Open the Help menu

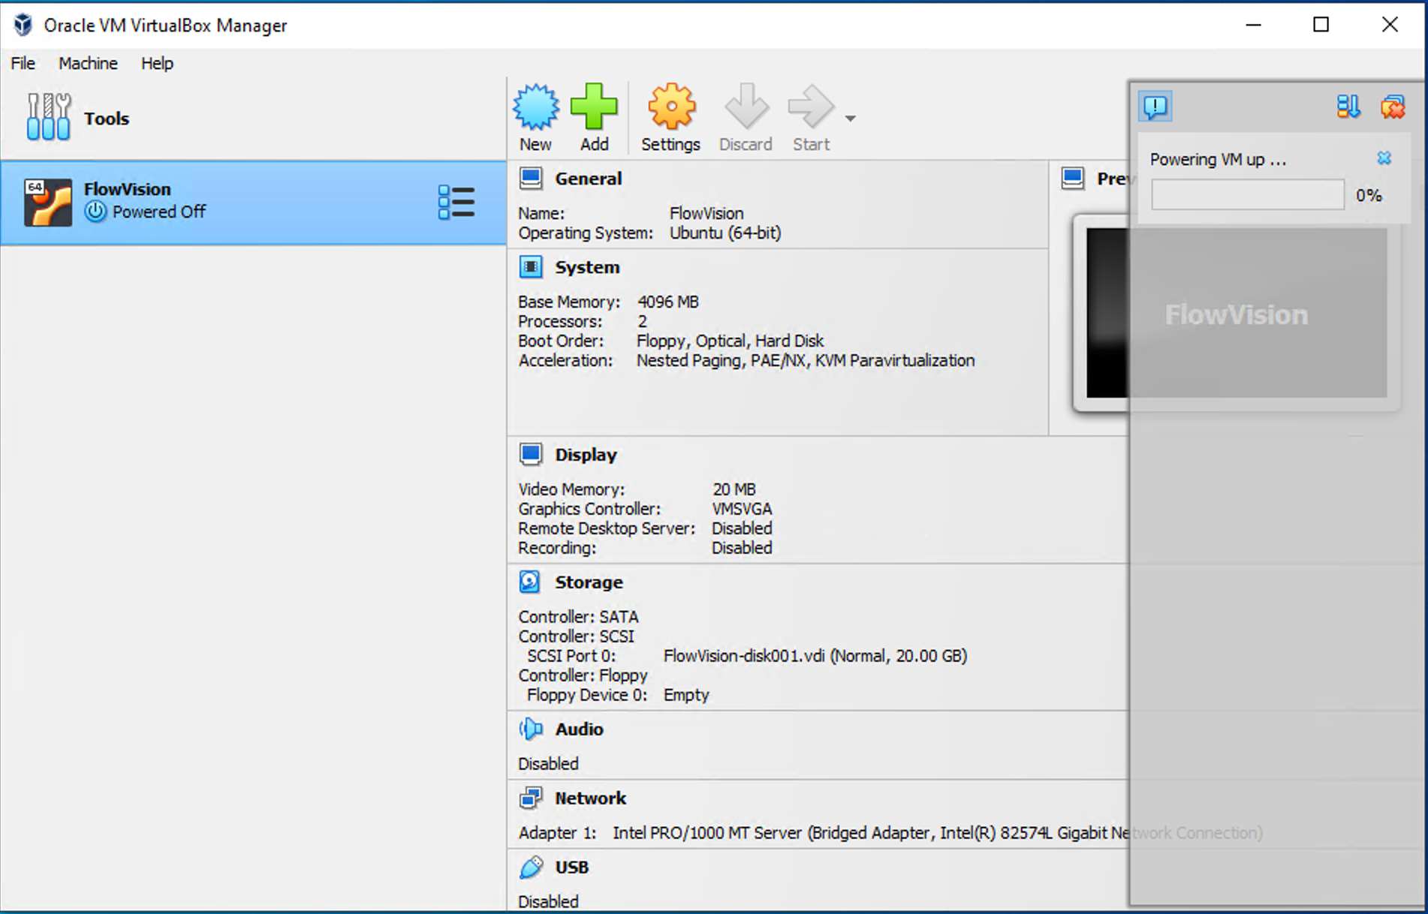pos(157,64)
